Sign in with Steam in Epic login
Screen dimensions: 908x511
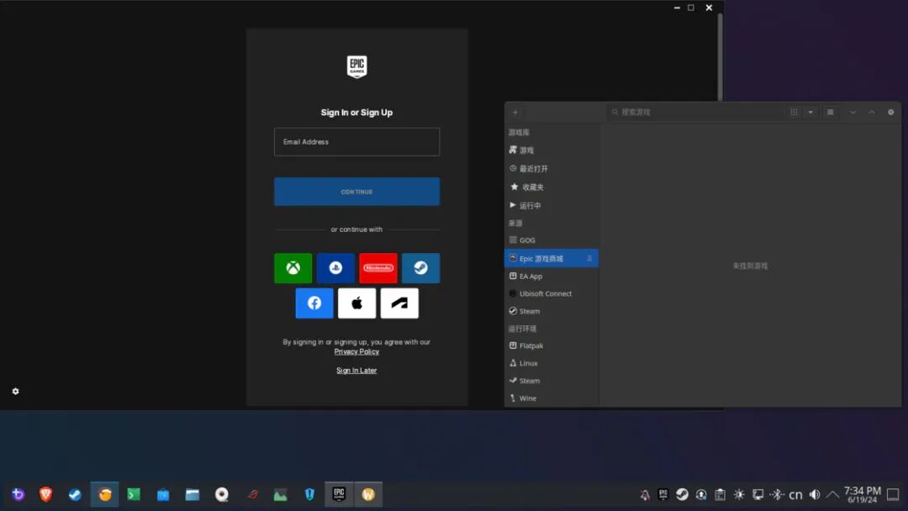click(421, 268)
